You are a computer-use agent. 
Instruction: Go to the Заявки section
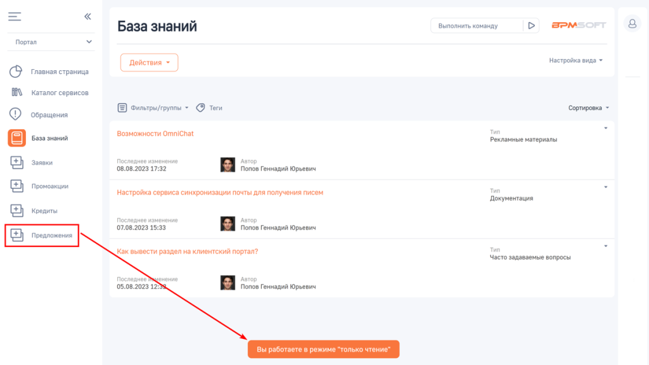(x=42, y=162)
